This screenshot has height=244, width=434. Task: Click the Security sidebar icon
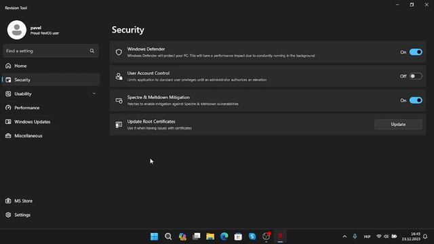8,80
